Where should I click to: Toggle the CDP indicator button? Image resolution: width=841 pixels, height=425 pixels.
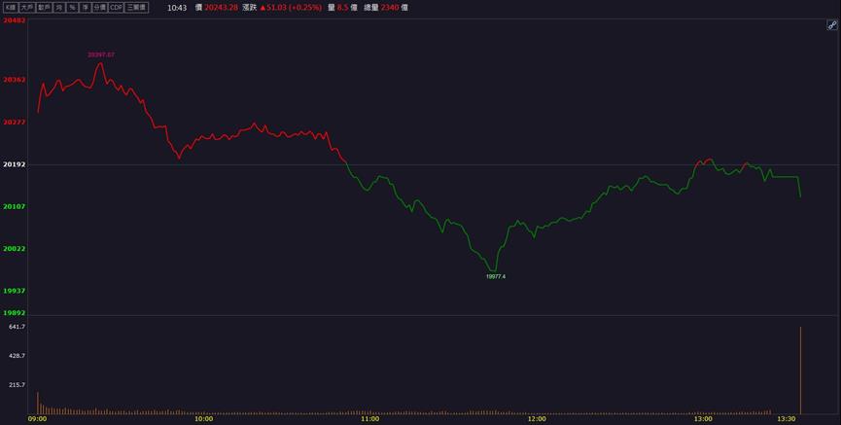pos(116,8)
